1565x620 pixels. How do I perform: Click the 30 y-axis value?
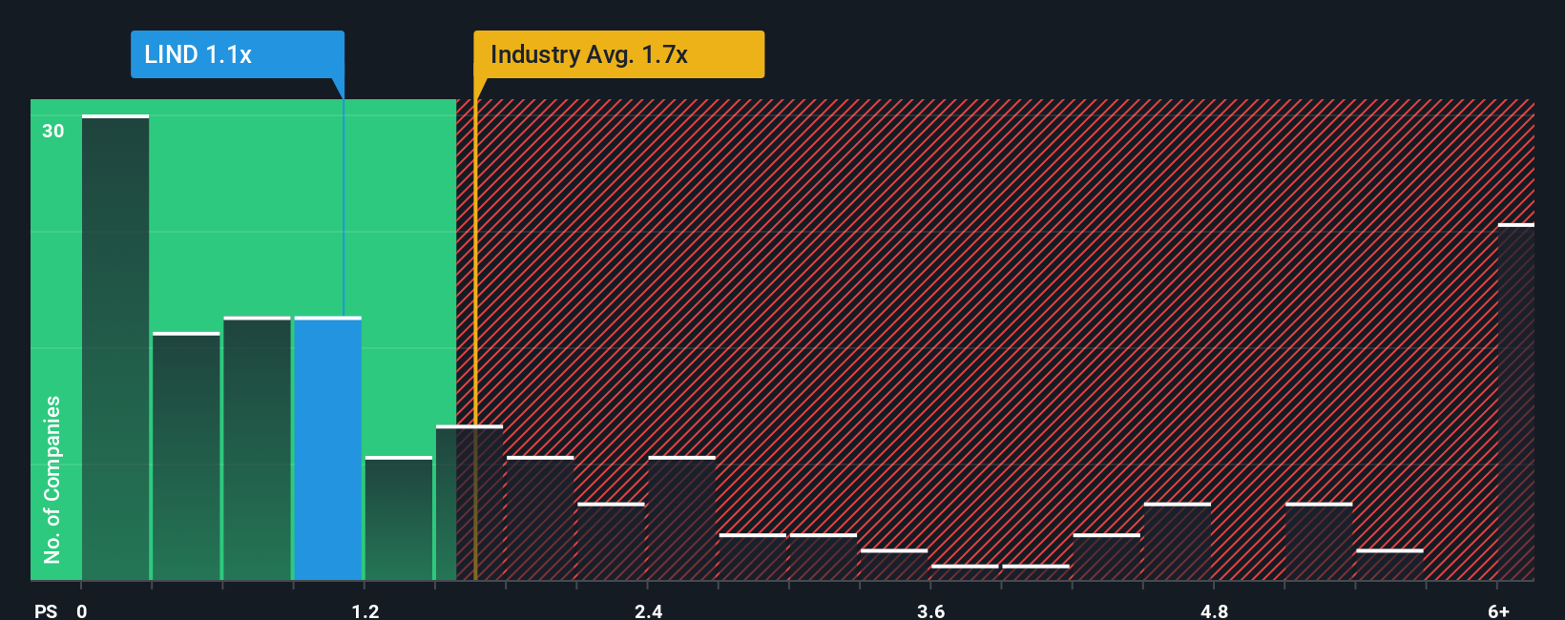(x=53, y=131)
